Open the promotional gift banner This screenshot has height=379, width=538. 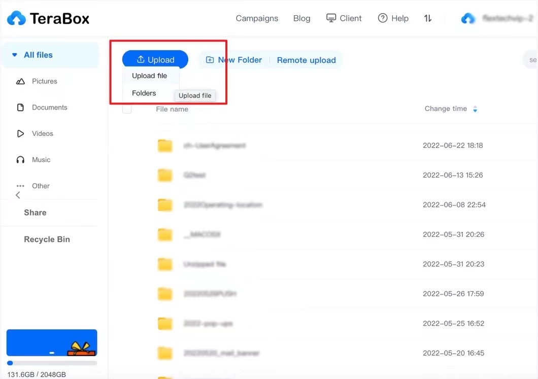point(52,342)
